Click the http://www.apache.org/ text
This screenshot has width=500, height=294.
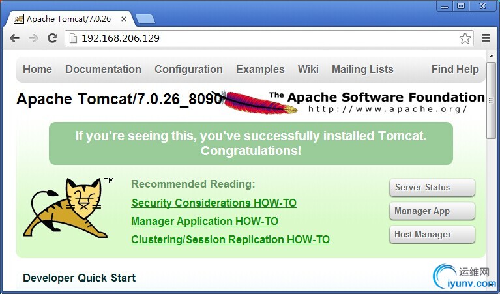point(388,110)
